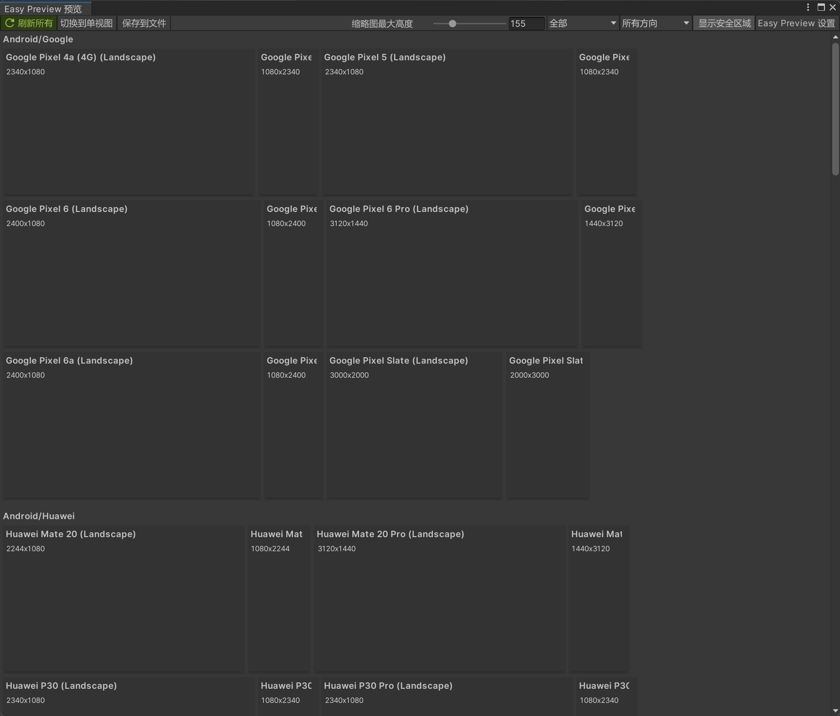The image size is (840, 716).
Task: Select the Easy Preview 预览 tab
Action: tap(45, 8)
